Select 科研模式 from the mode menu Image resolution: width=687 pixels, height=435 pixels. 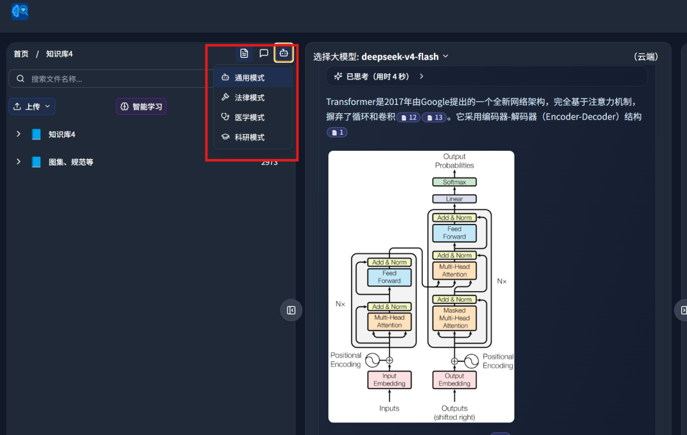tap(253, 137)
